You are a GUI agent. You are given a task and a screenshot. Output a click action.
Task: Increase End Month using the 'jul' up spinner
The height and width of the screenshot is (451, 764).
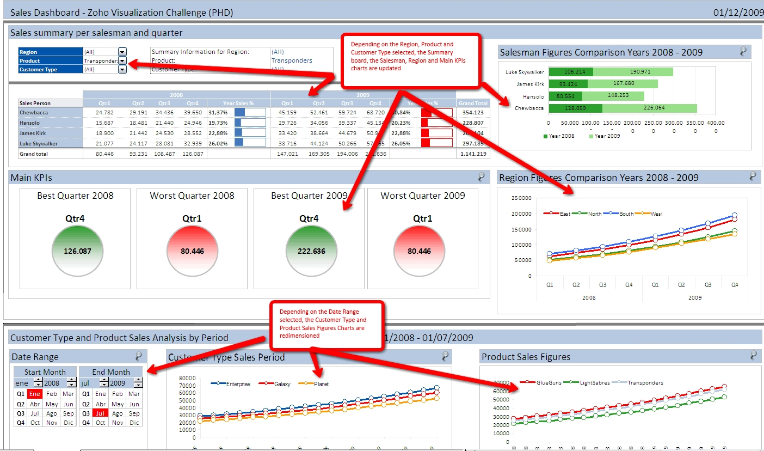(x=104, y=381)
